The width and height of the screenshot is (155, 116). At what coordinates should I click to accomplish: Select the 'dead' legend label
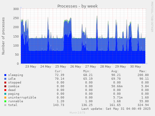(x=12, y=90)
